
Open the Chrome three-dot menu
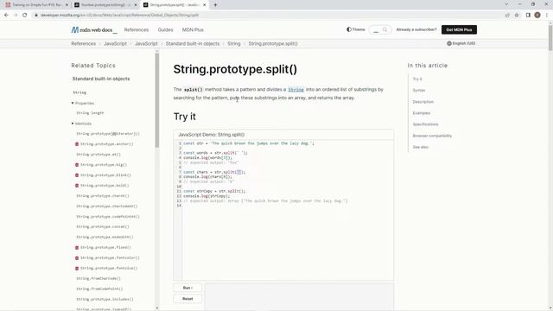[547, 16]
